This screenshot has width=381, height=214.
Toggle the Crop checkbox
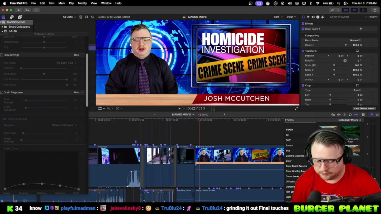(x=303, y=85)
